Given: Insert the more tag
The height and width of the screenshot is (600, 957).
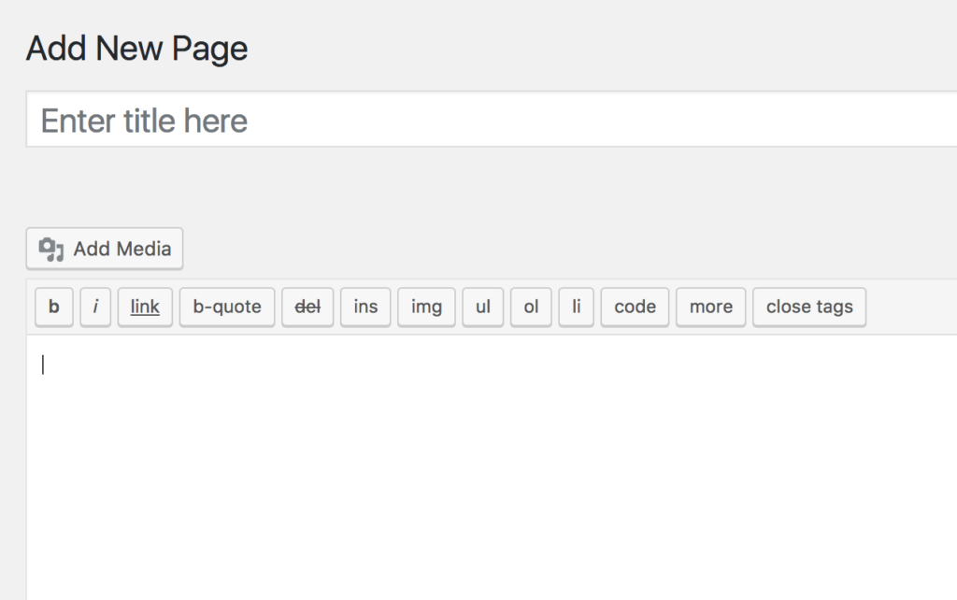Looking at the screenshot, I should click(x=710, y=307).
